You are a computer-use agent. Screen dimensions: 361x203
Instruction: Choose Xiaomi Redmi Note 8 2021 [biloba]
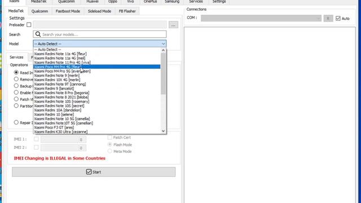(97, 97)
